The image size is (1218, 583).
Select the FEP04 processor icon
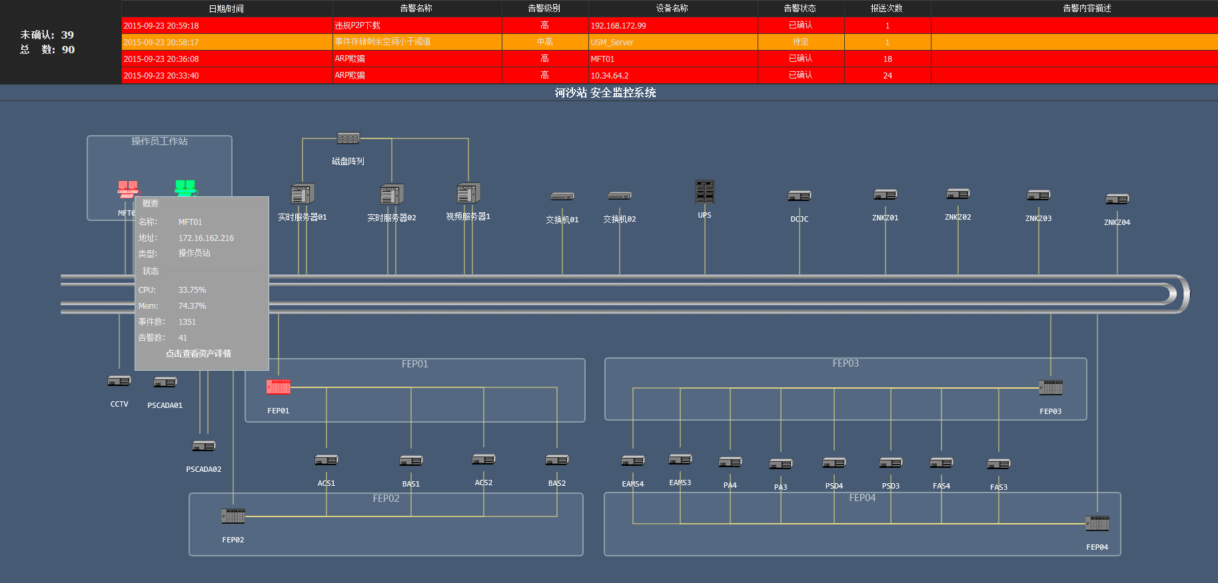[1097, 523]
